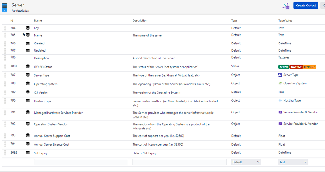Open Service Provider & Vendor link in row 791
325x172 pixels.
(301, 112)
